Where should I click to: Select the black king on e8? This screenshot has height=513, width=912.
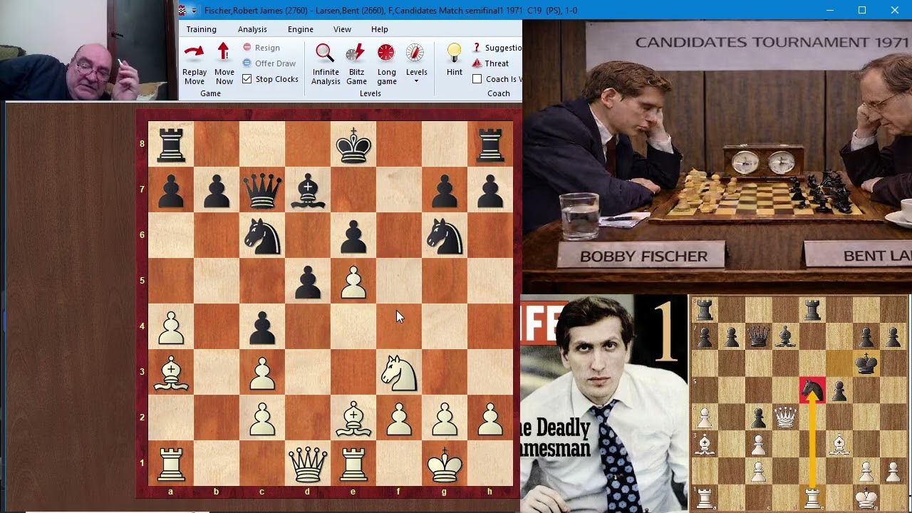click(353, 145)
